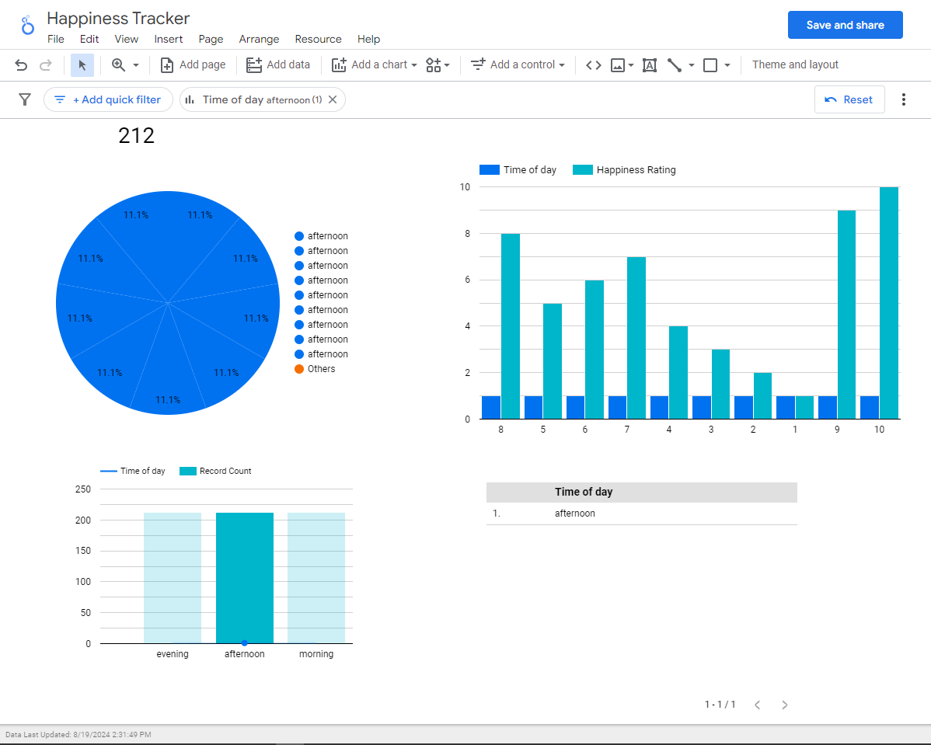931x745 pixels.
Task: Click the Happiness Rating legend color swatch
Action: point(583,170)
